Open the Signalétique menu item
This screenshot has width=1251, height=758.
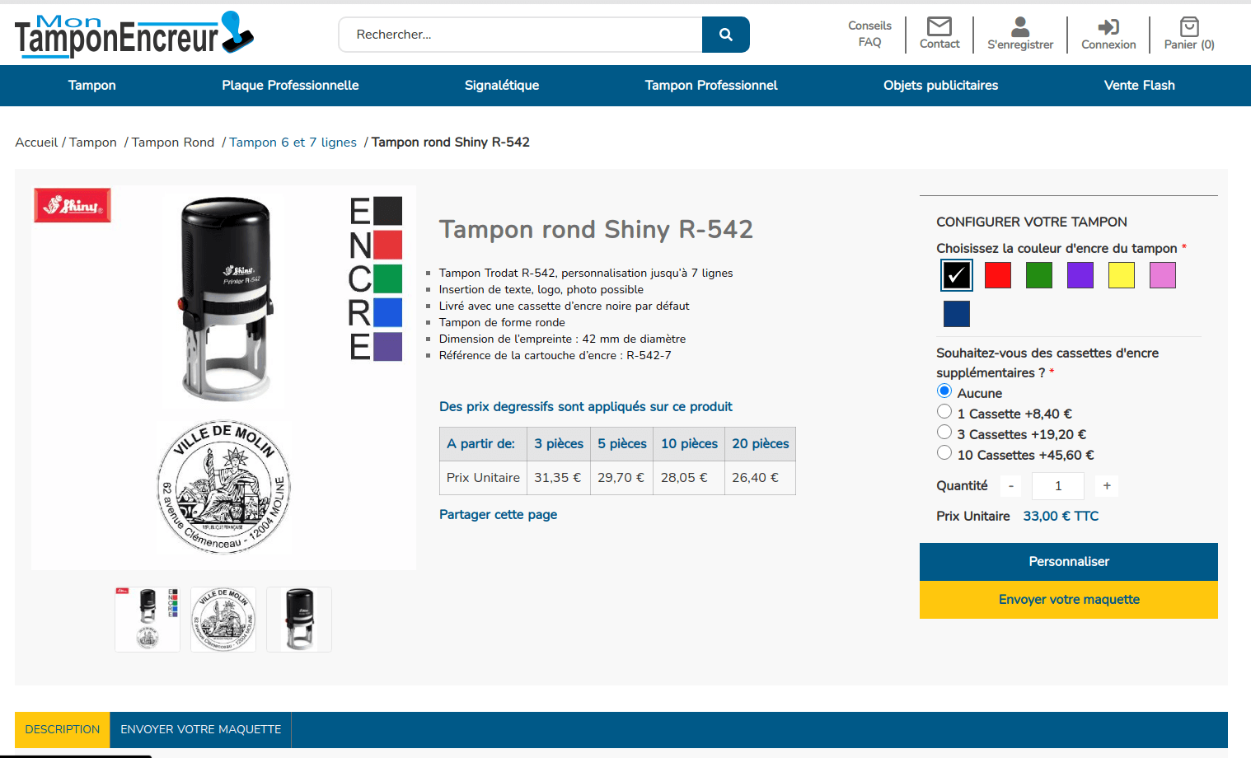(502, 86)
